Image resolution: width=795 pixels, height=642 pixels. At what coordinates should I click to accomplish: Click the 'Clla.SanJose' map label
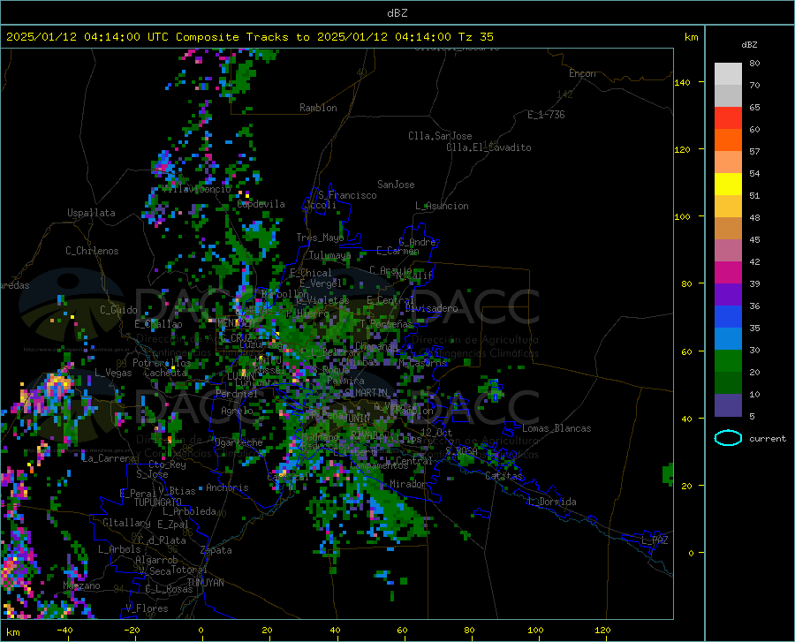pyautogui.click(x=440, y=136)
